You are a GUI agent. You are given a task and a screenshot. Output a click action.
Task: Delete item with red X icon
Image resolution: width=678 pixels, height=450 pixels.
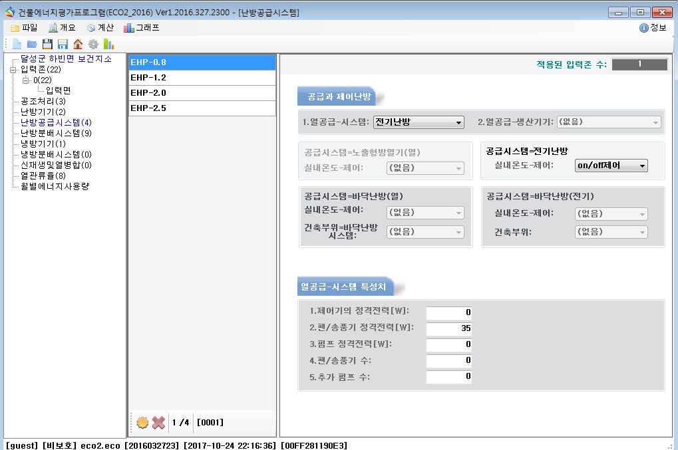[x=158, y=422]
